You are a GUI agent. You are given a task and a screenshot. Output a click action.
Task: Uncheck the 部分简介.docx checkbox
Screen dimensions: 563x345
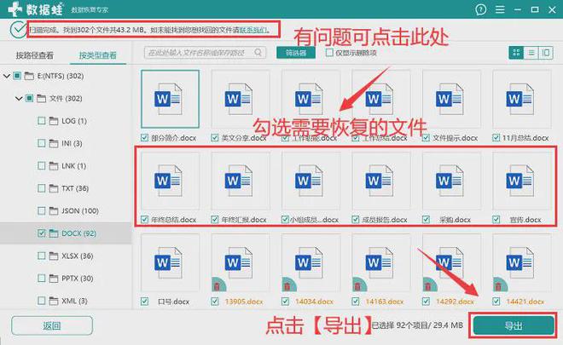(144, 138)
